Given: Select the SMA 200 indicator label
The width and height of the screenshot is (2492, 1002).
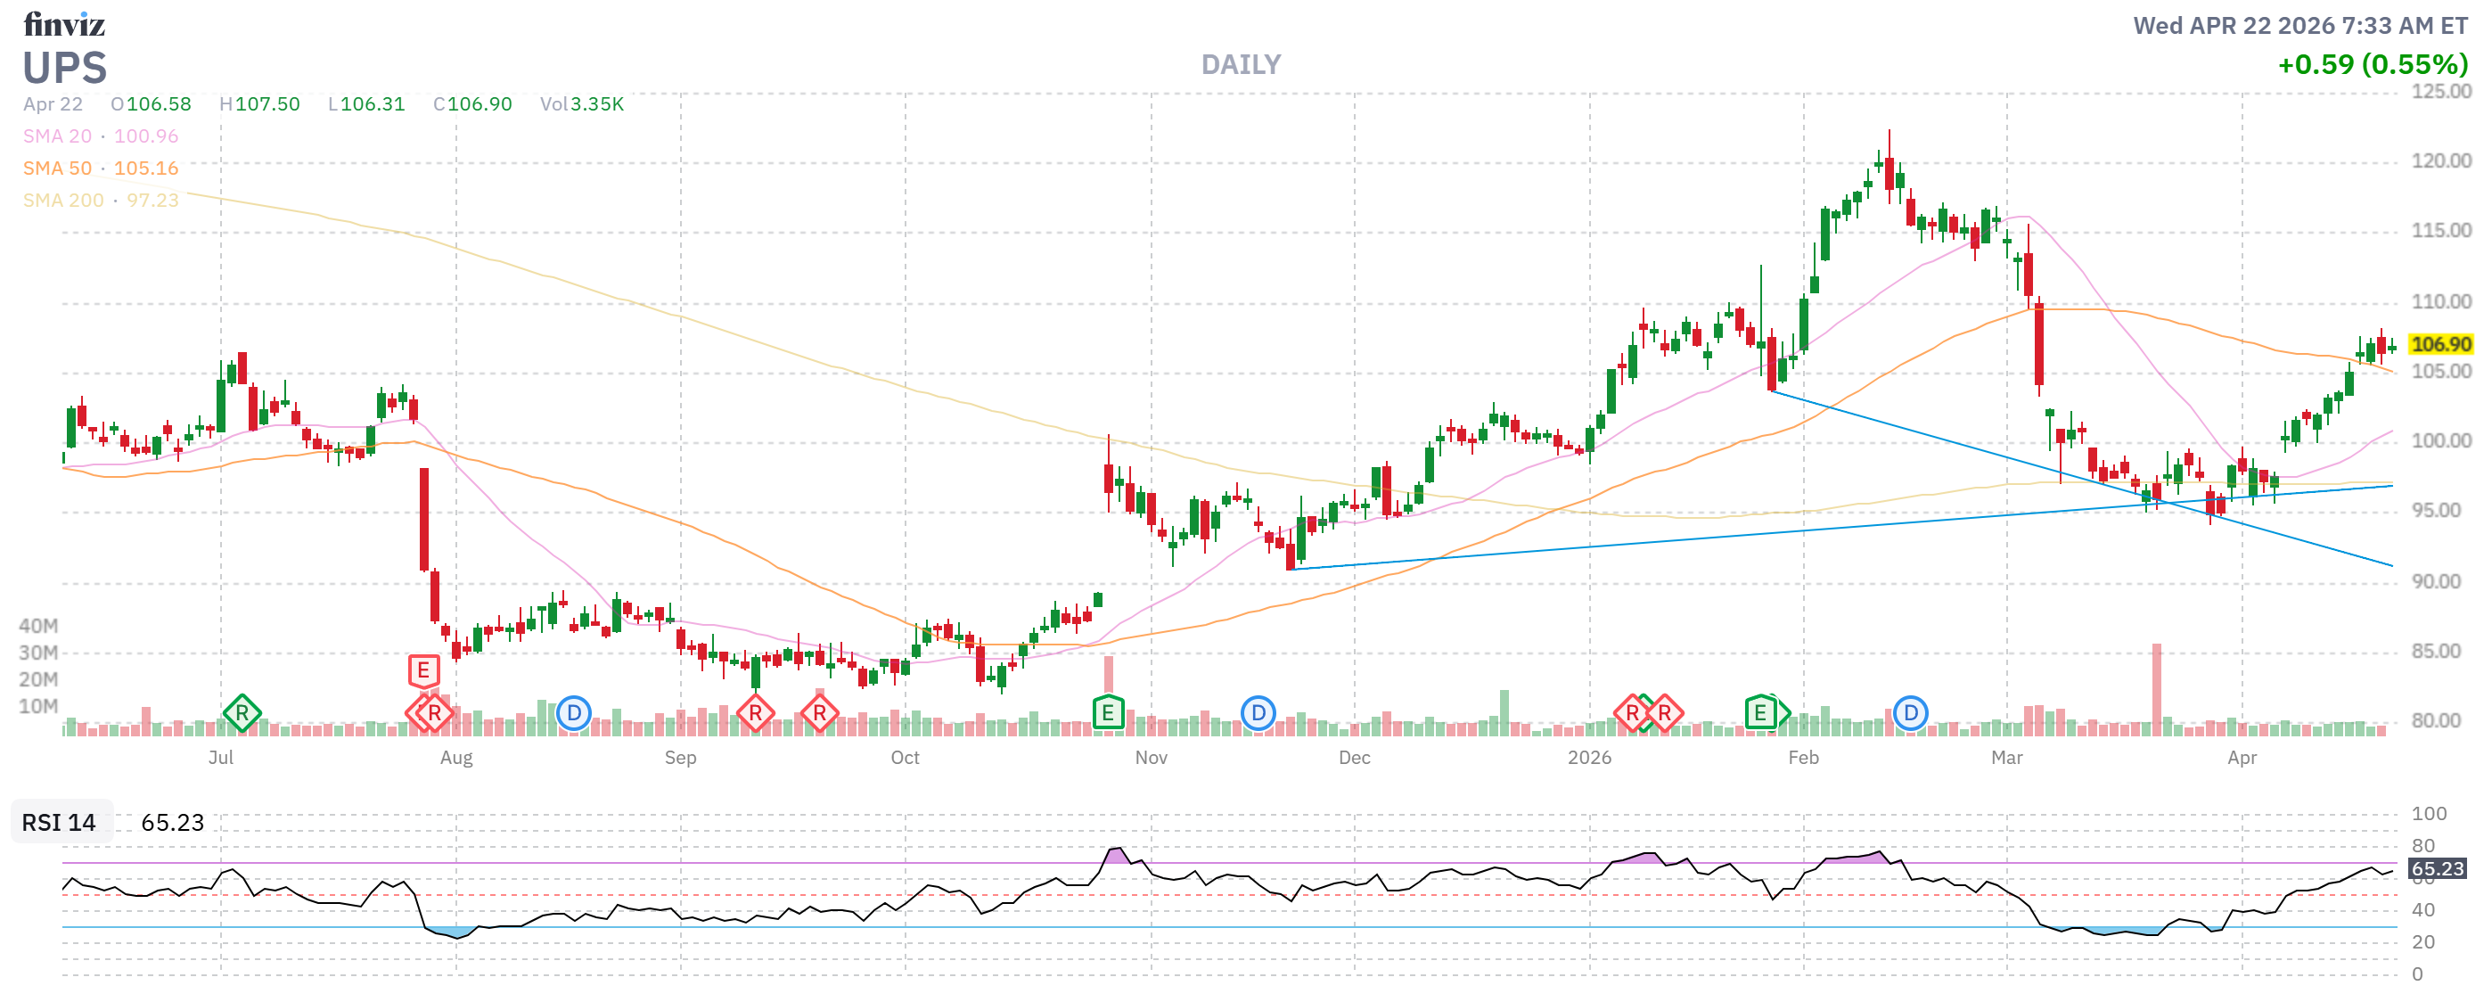Looking at the screenshot, I should coord(63,201).
